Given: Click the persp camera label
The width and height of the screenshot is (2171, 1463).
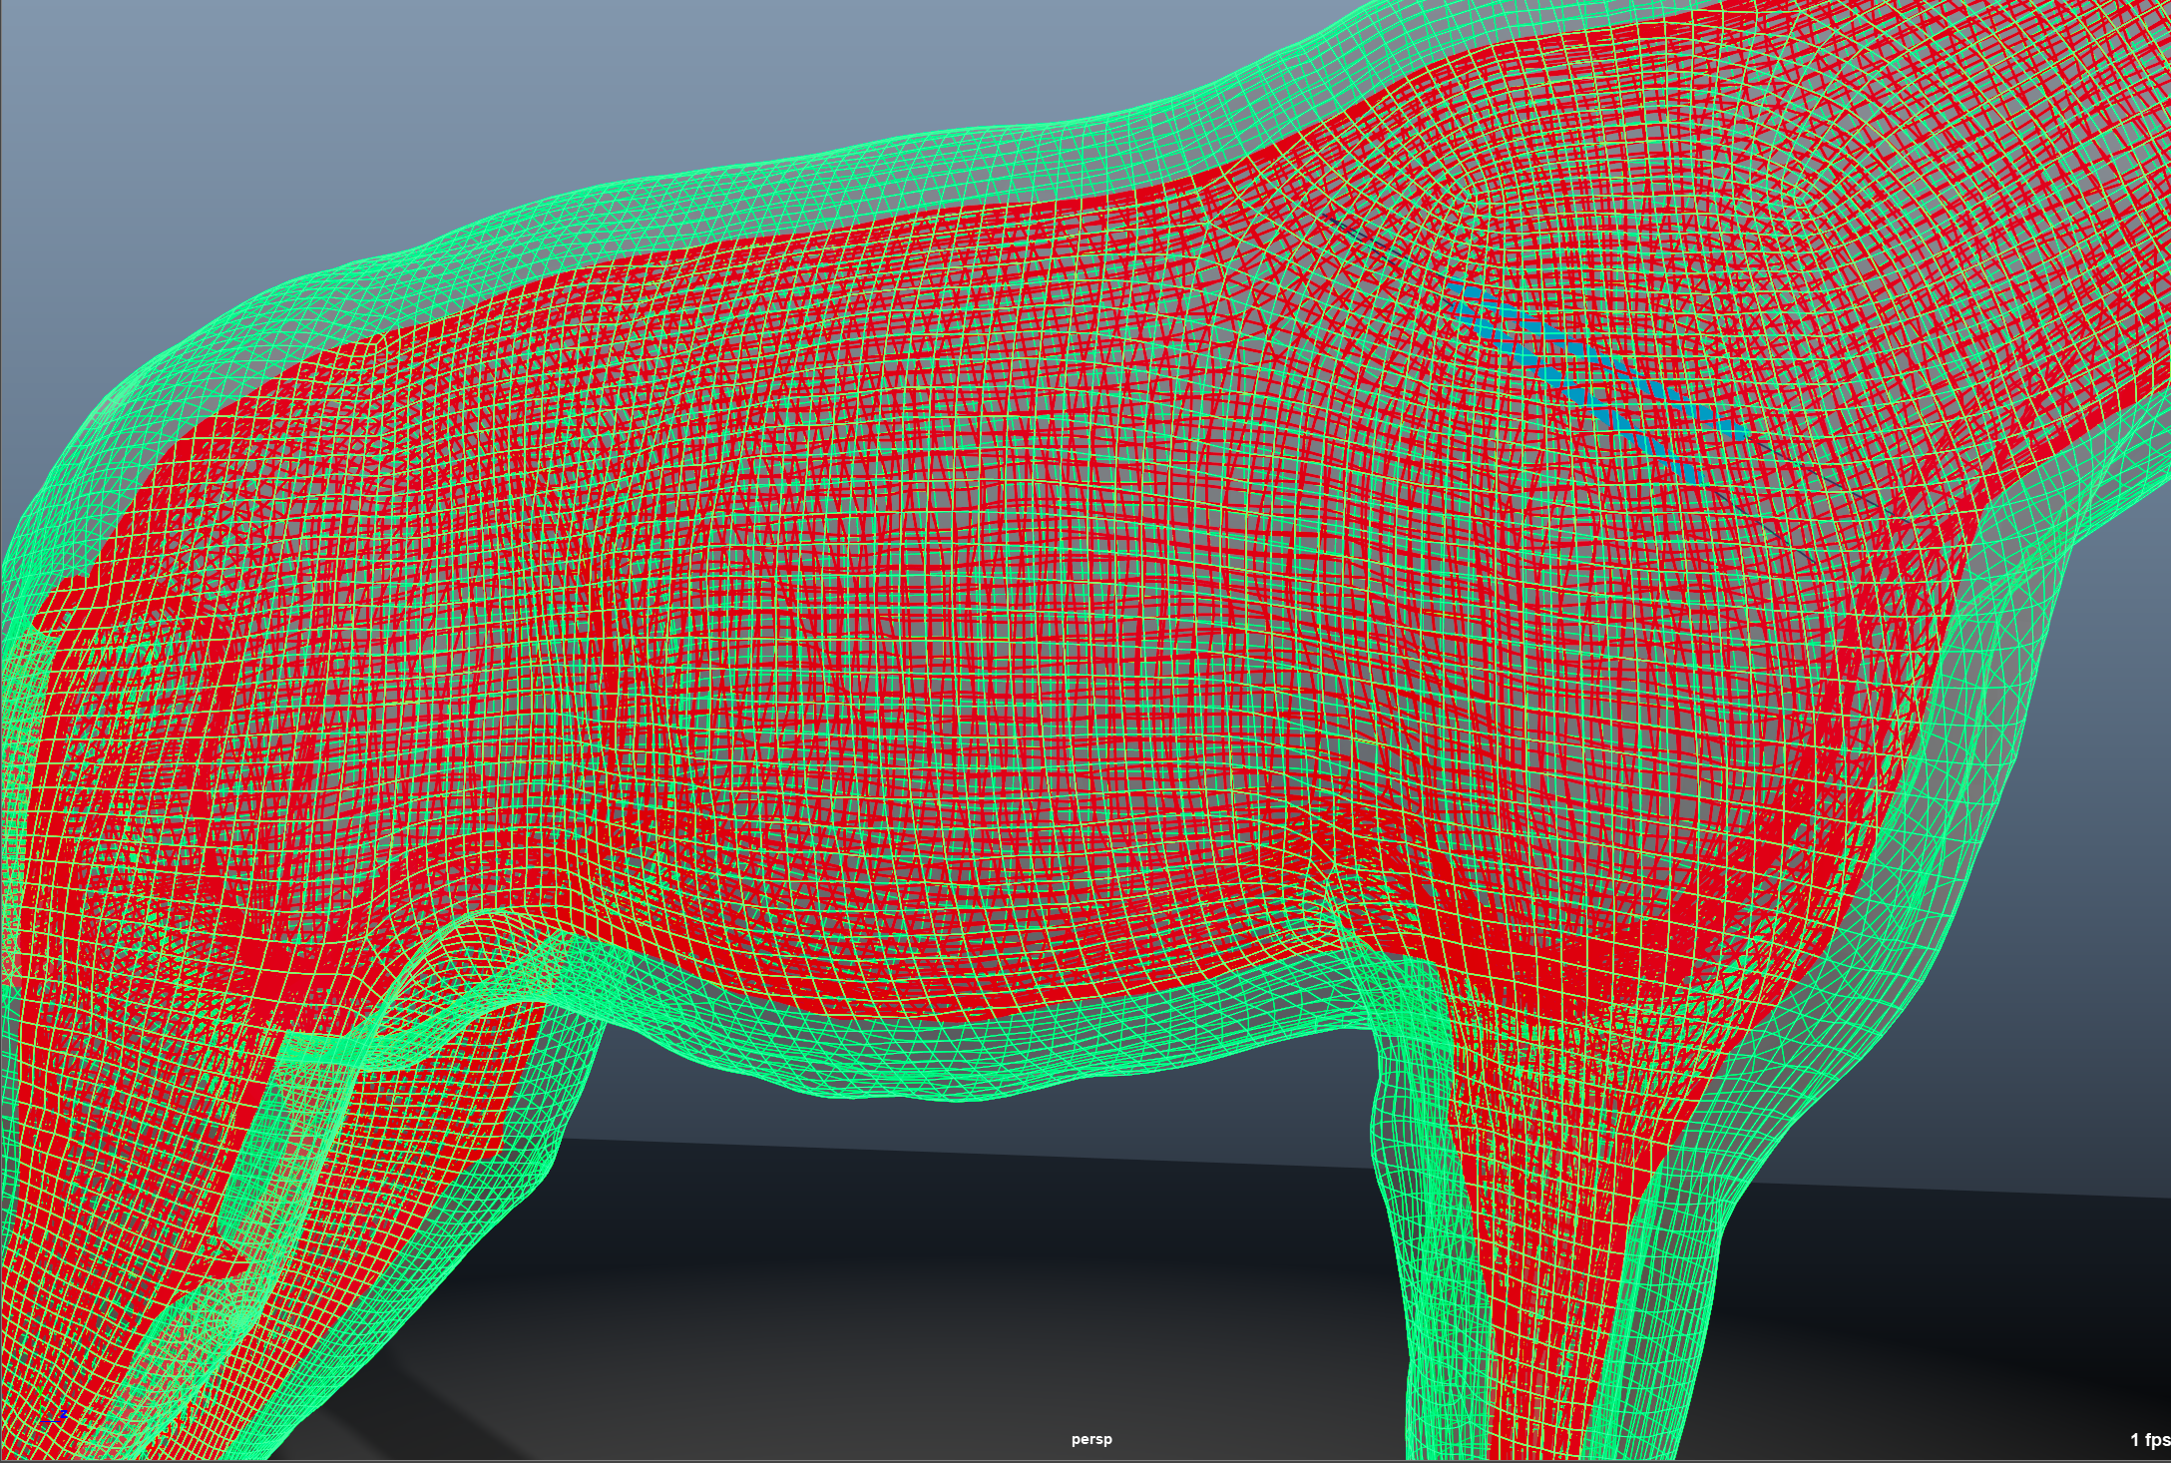Looking at the screenshot, I should click(1091, 1439).
